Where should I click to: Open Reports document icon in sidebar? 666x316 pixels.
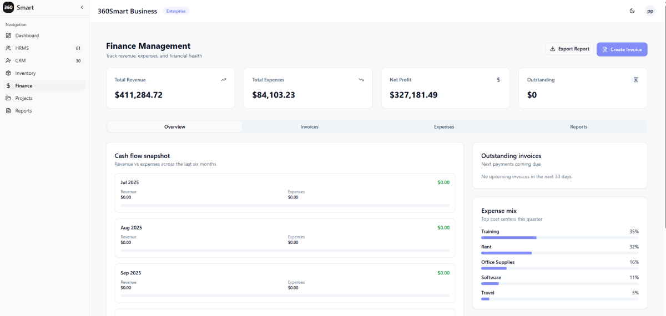pos(8,111)
